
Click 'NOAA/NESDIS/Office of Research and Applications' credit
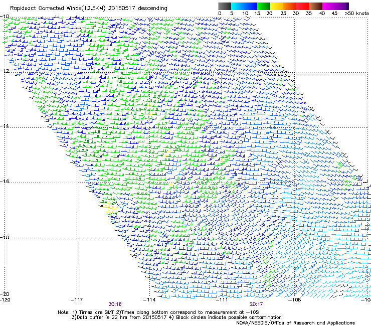pyautogui.click(x=295, y=323)
